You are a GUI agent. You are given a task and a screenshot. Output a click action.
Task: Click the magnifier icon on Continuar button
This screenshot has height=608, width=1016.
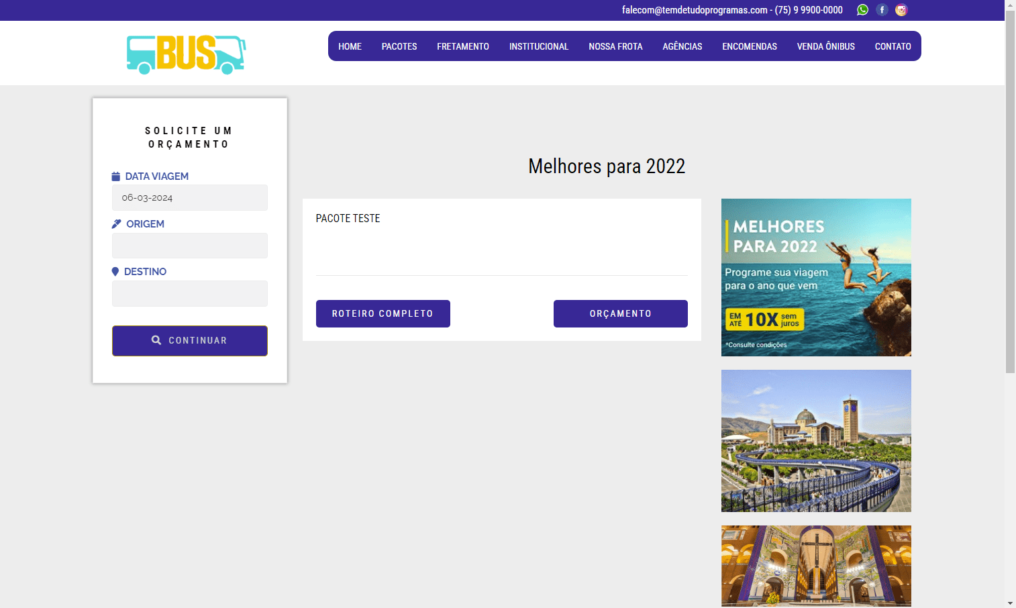[156, 340]
